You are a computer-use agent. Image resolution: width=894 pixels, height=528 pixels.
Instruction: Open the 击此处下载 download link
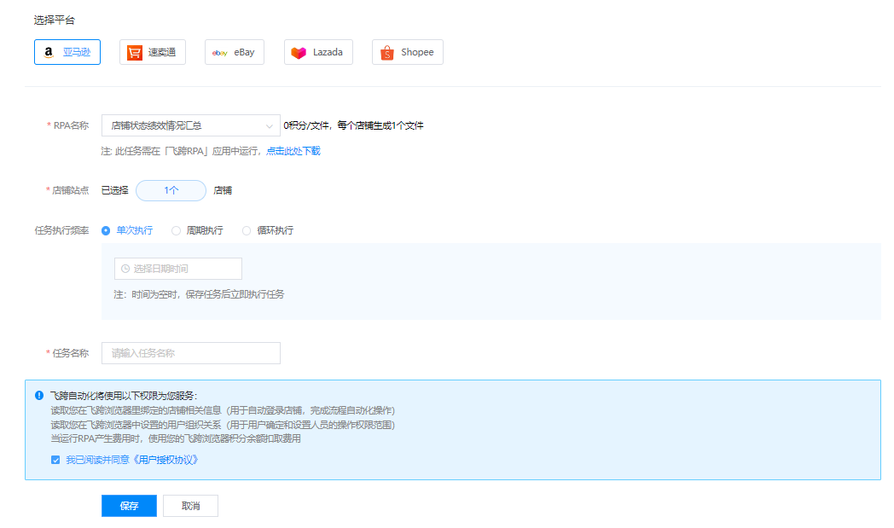tap(298, 151)
